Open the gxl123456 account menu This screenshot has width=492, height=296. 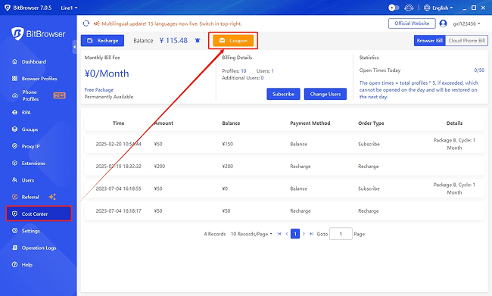pyautogui.click(x=466, y=23)
